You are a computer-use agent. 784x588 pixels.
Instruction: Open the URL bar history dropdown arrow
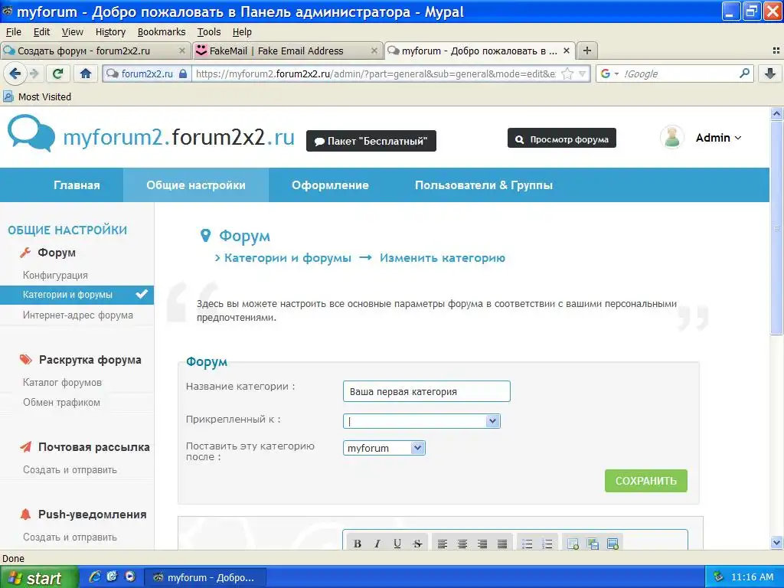tap(582, 73)
